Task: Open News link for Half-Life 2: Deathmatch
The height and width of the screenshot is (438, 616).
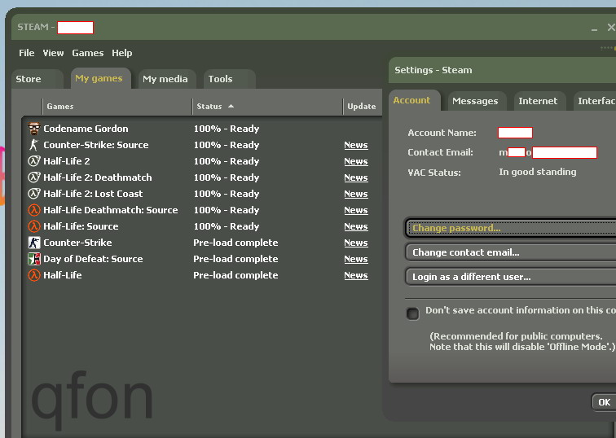Action: [x=356, y=177]
